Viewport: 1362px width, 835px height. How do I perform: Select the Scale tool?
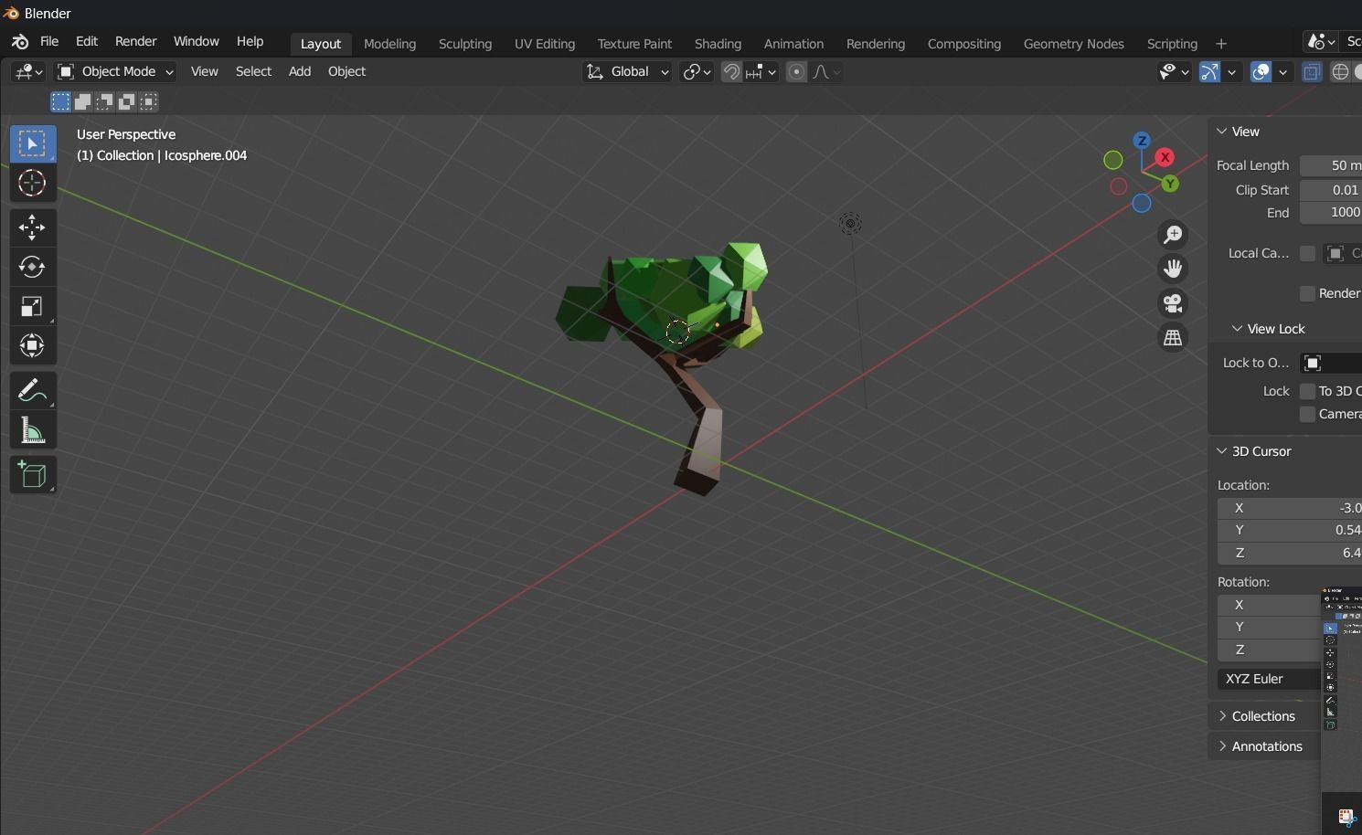click(x=32, y=307)
